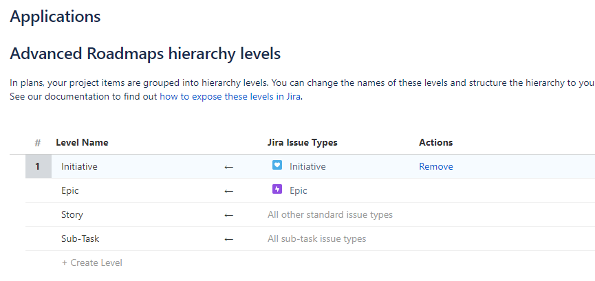Click Create Level to add a hierarchy level

coord(92,262)
